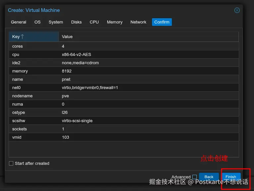Select the memory value 8192

tap(67, 71)
